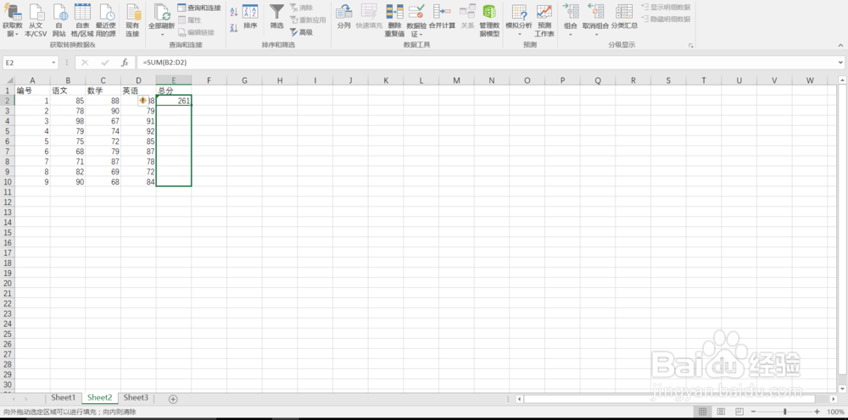Open 取消组合 (Ungroup) menu
Image resolution: width=848 pixels, height=420 pixels.
point(595,20)
